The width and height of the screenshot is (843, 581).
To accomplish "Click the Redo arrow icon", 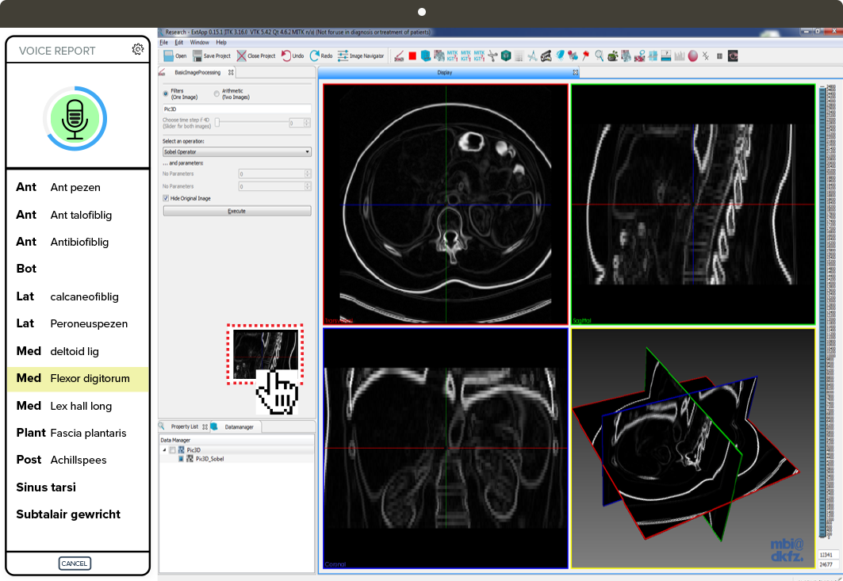I will (315, 55).
